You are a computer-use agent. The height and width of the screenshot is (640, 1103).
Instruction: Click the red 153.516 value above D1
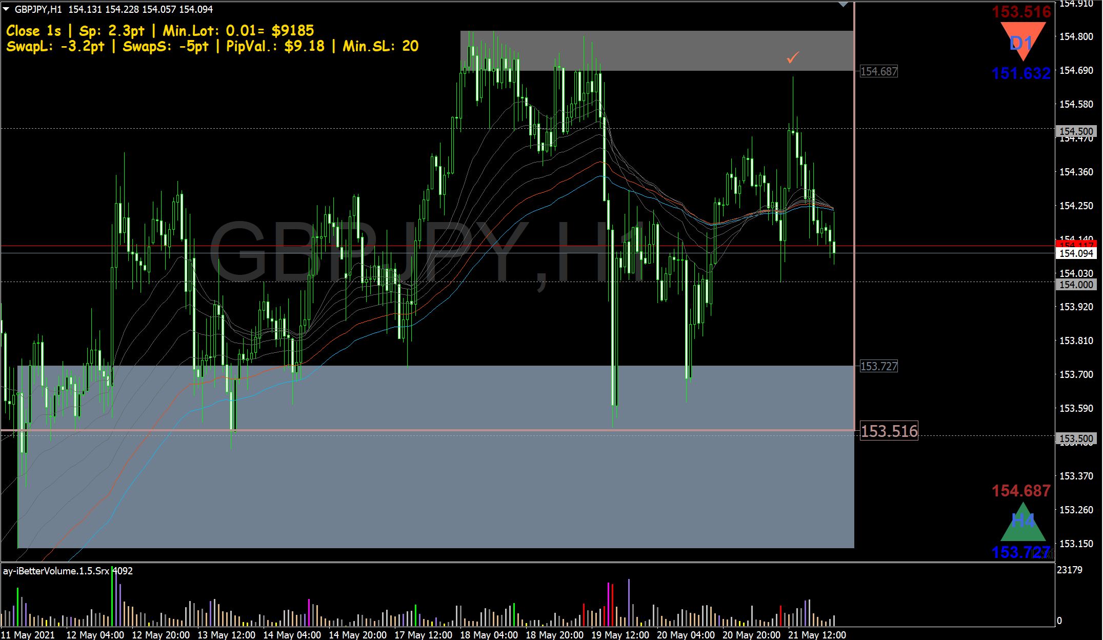1021,12
